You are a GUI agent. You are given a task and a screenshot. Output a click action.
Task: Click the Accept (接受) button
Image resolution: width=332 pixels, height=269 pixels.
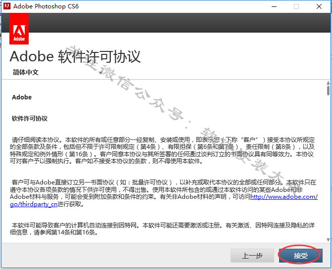click(300, 256)
